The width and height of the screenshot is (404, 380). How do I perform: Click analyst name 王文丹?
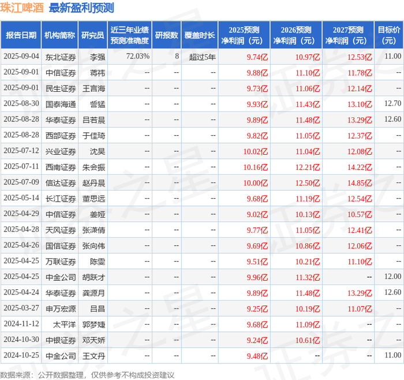click(93, 356)
